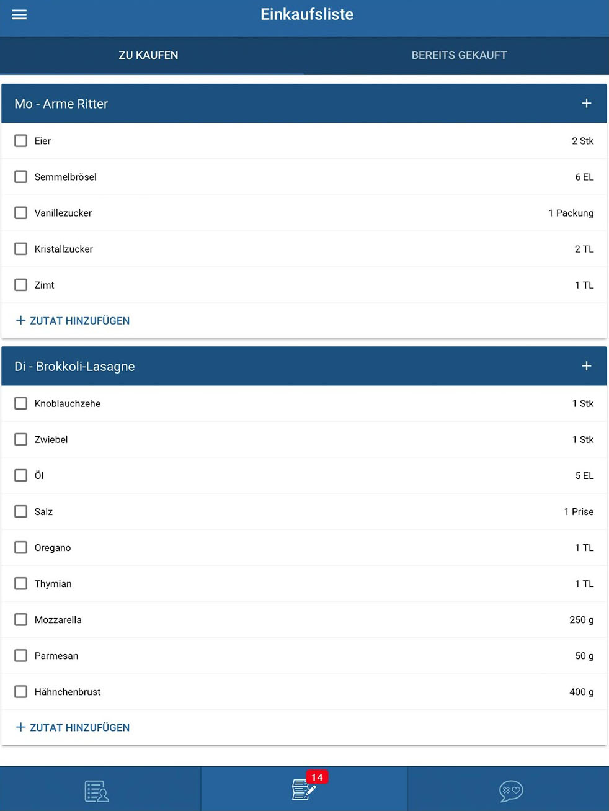Tap plus icon on Mo - Arme Ritter header
The image size is (609, 811).
586,104
